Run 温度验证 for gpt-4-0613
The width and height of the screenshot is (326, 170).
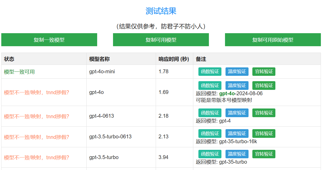(237, 113)
